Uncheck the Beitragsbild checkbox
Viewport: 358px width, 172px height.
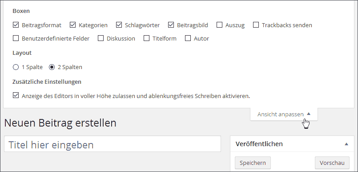coord(171,25)
